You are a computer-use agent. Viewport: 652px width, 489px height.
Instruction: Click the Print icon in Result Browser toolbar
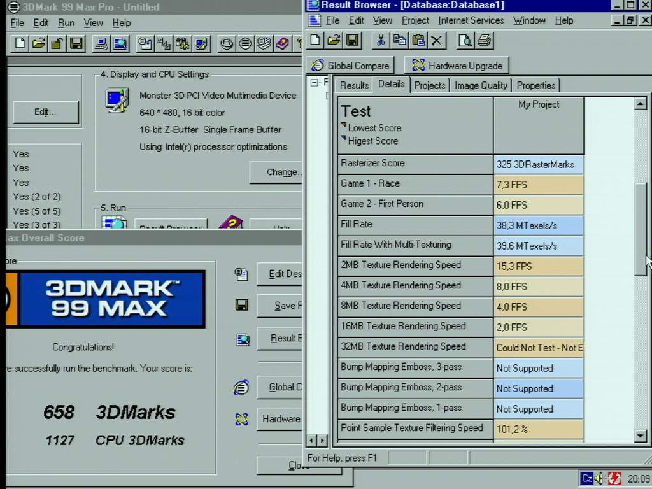point(484,40)
